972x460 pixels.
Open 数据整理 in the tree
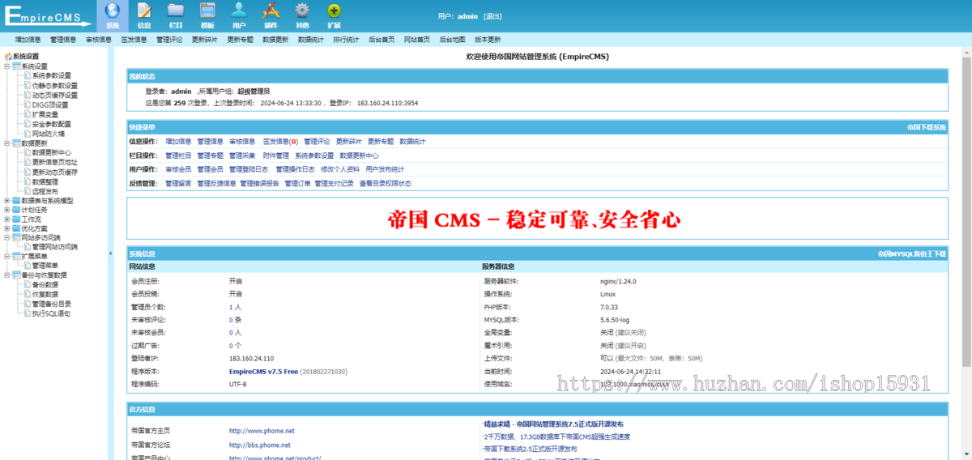(x=45, y=181)
